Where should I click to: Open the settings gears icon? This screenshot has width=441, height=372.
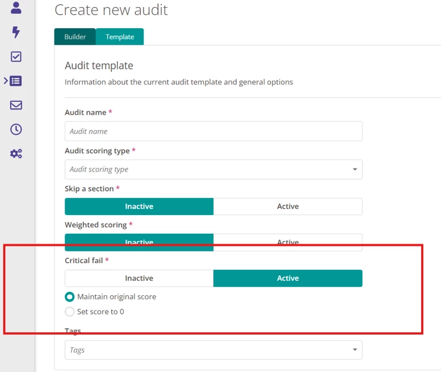pyautogui.click(x=16, y=153)
